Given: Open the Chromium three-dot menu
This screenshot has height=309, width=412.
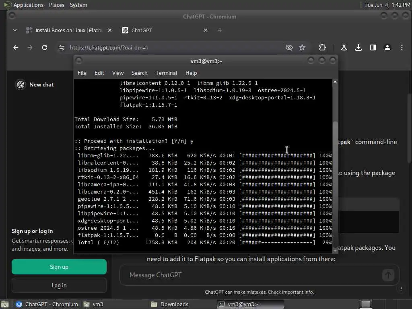Looking at the screenshot, I should click(402, 47).
